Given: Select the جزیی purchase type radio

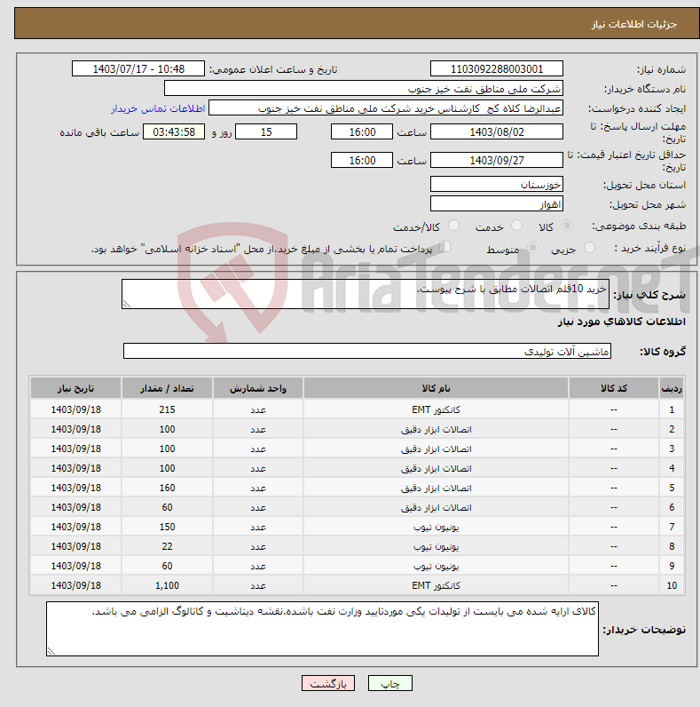Looking at the screenshot, I should (589, 248).
